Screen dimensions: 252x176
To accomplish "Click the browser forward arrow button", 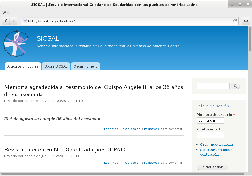I will (14, 21).
